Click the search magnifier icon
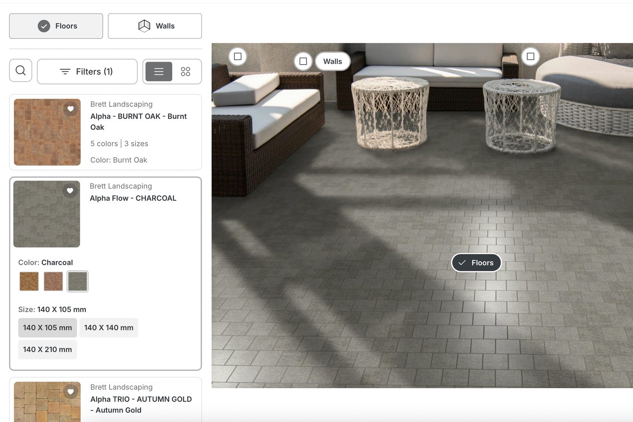This screenshot has height=422, width=633. point(21,71)
